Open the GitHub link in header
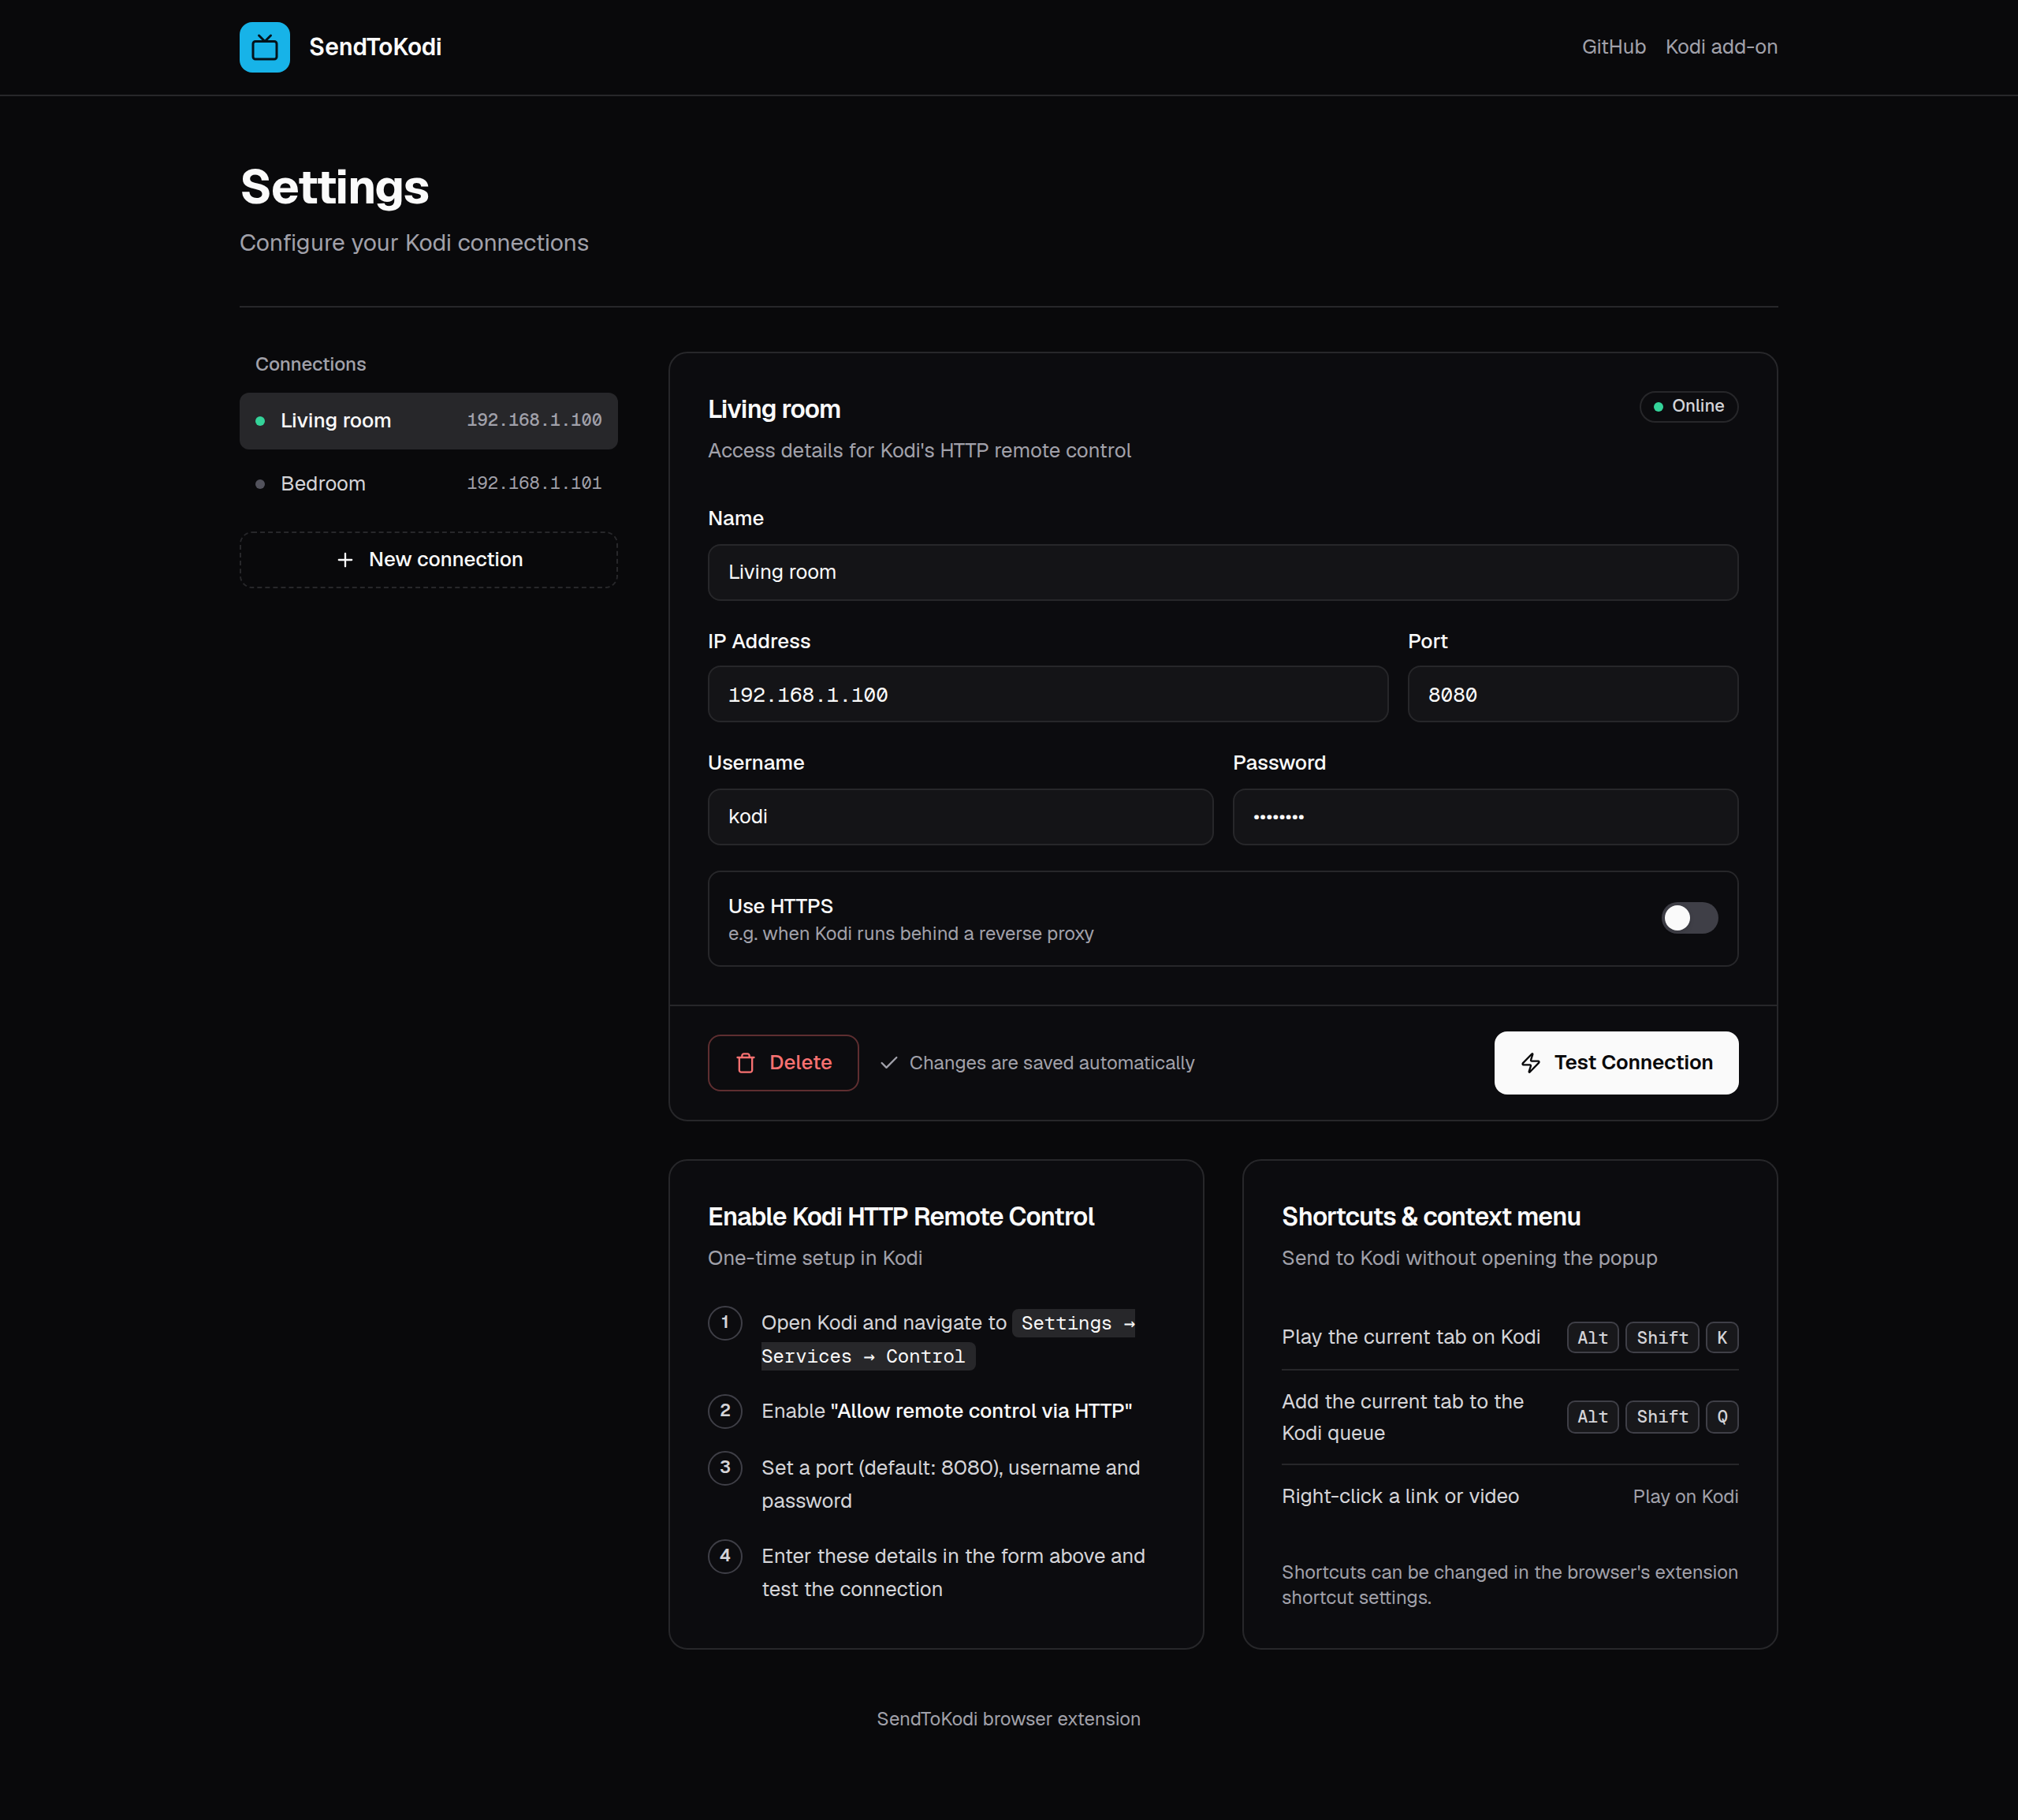 point(1613,47)
